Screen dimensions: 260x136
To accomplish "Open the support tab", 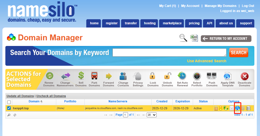I will tap(245, 23).
